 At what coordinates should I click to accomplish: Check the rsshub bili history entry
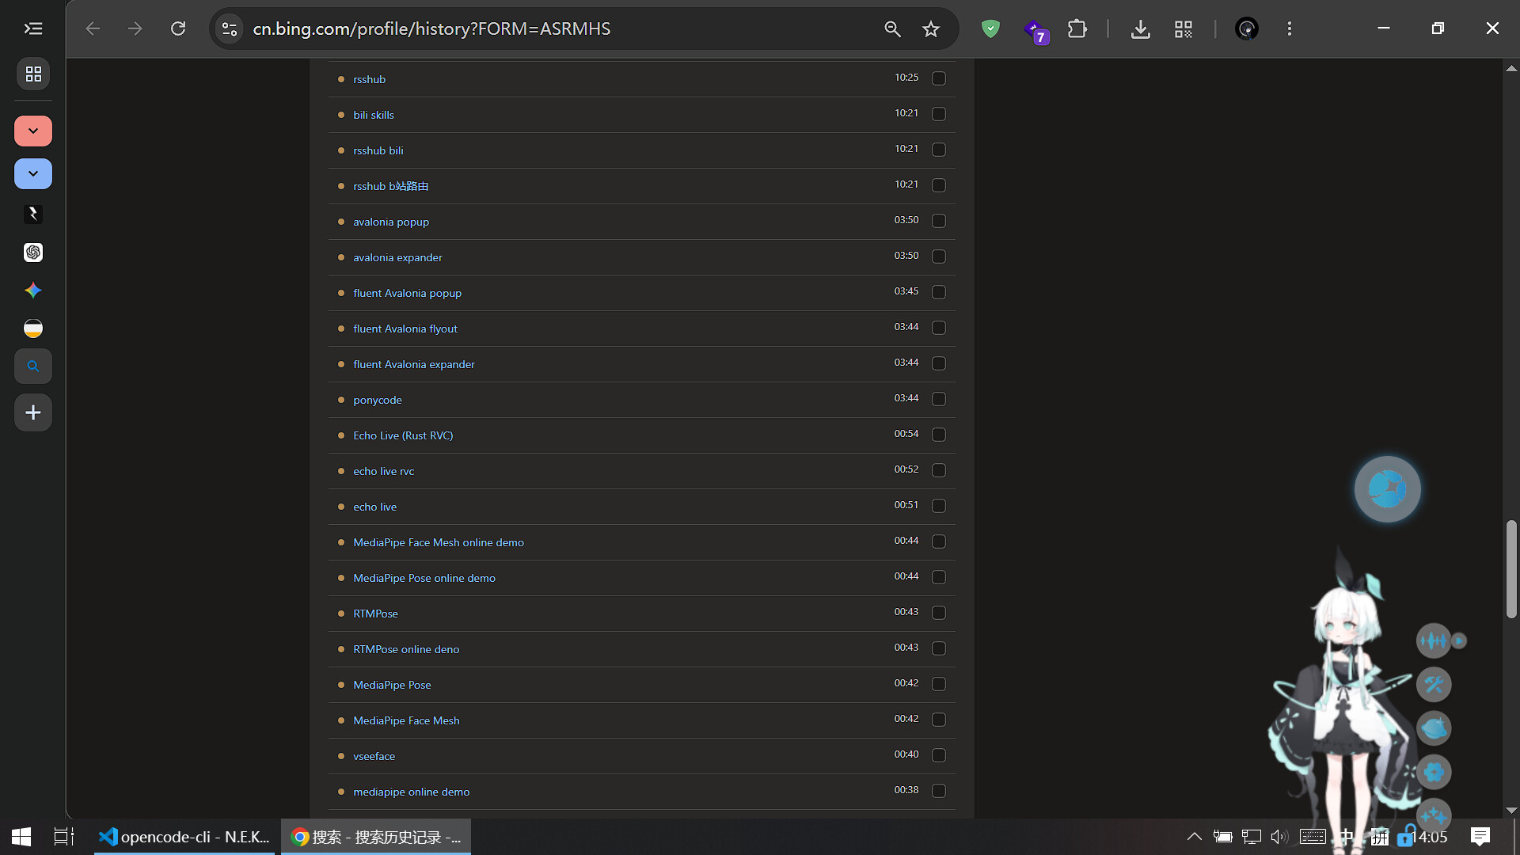click(939, 150)
